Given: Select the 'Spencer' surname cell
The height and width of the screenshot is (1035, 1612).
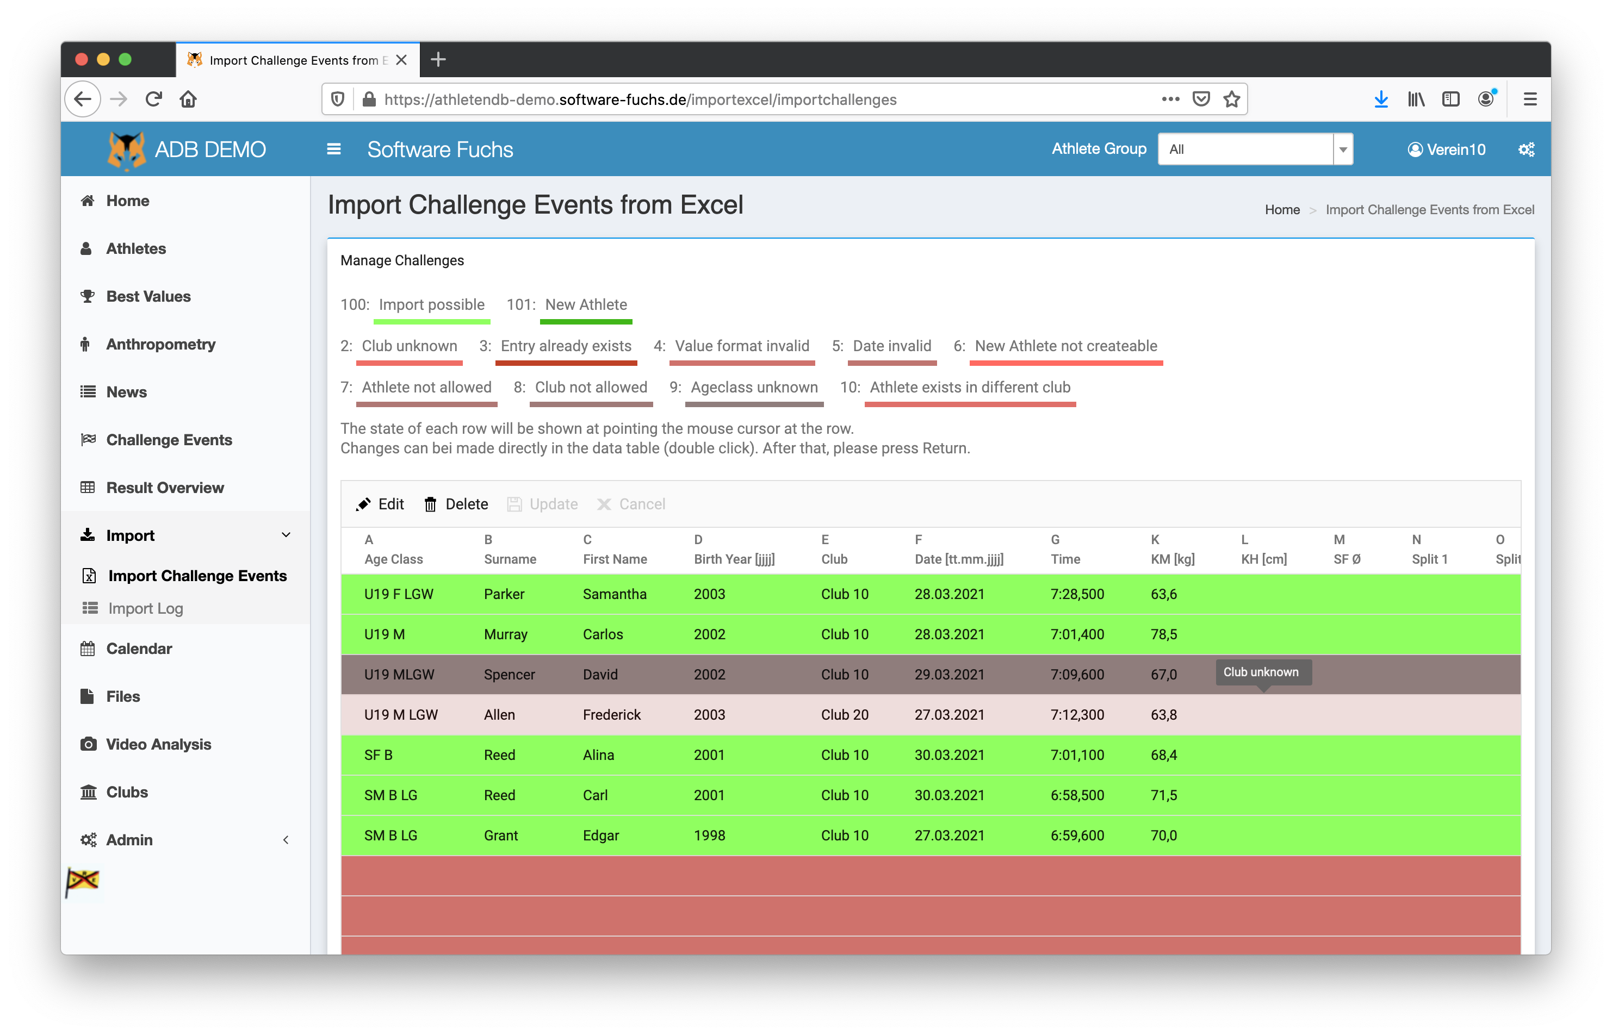Looking at the screenshot, I should [x=510, y=674].
